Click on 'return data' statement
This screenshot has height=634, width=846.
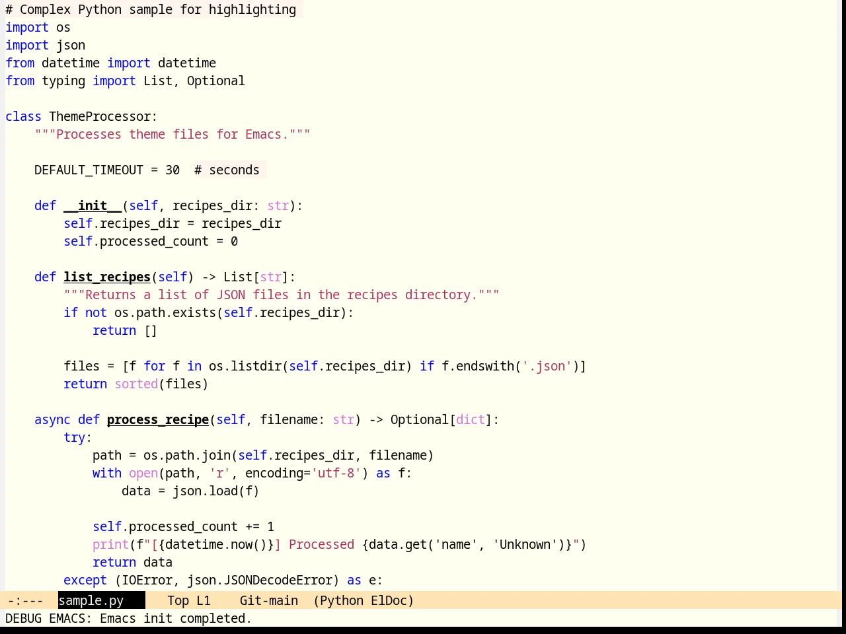click(x=132, y=562)
